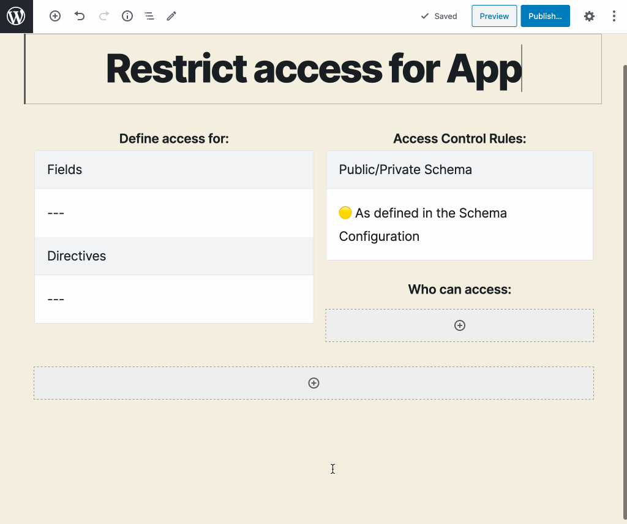
Task: Redo the last undone change
Action: click(104, 16)
